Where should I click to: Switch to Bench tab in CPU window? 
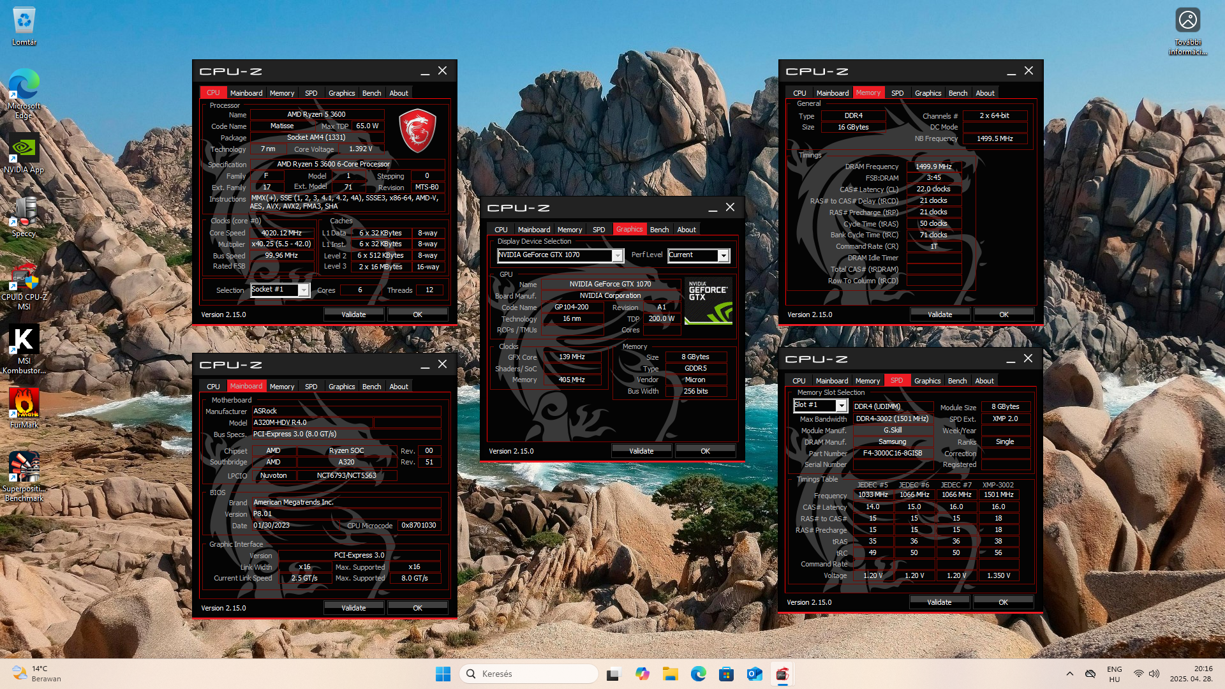[371, 93]
